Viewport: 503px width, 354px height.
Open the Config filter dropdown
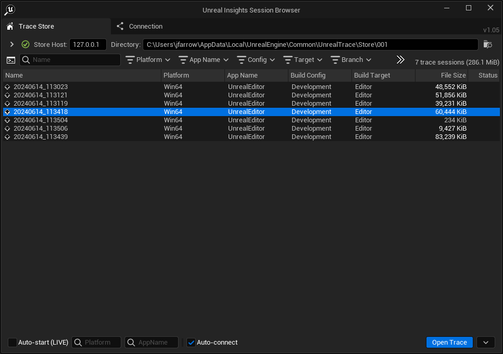tap(256, 60)
